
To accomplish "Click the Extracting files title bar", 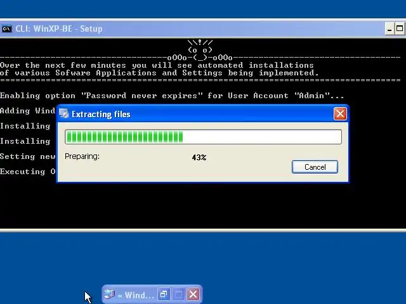I will 202,114.
